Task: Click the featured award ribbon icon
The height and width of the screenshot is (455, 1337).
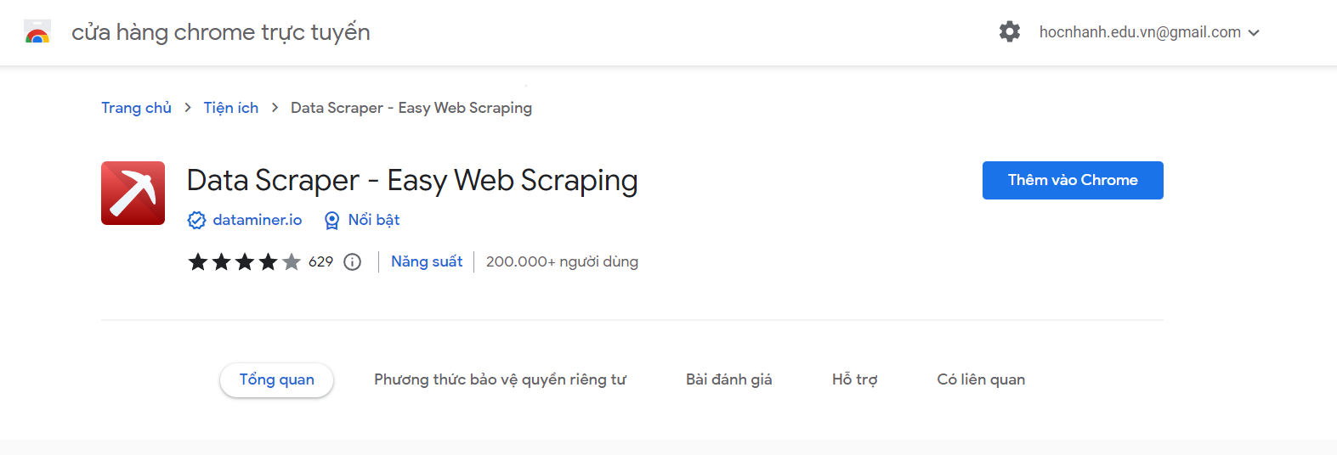Action: coord(332,221)
